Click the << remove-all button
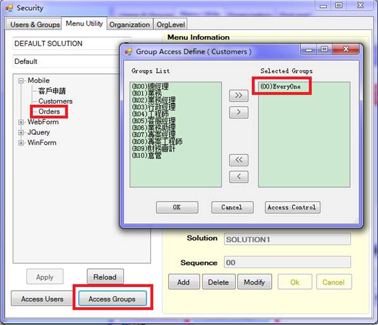 coord(239,160)
